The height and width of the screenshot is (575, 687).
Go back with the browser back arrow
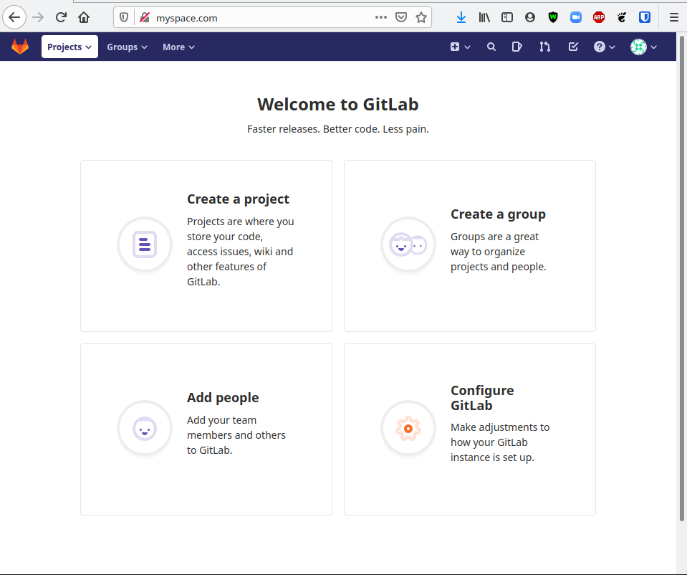pyautogui.click(x=14, y=17)
